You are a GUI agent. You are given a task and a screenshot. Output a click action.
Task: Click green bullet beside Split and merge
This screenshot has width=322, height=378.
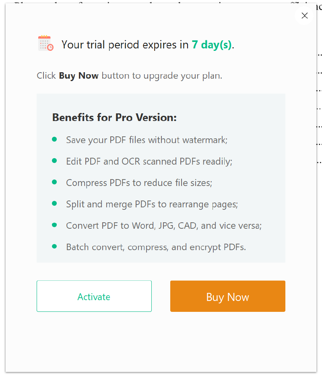(x=54, y=203)
